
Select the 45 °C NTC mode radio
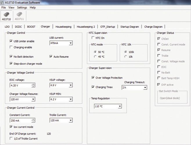(95, 57)
